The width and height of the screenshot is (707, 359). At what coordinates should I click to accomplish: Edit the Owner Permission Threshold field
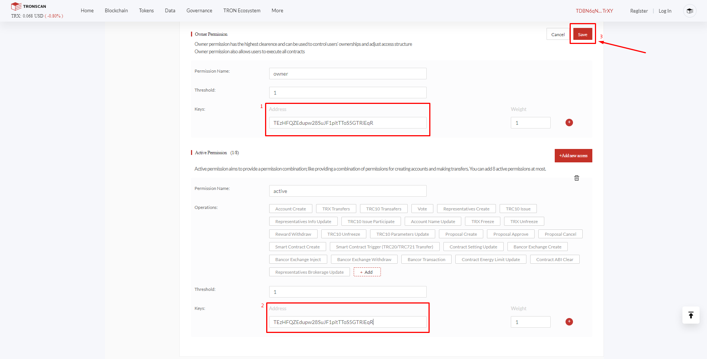tap(348, 93)
